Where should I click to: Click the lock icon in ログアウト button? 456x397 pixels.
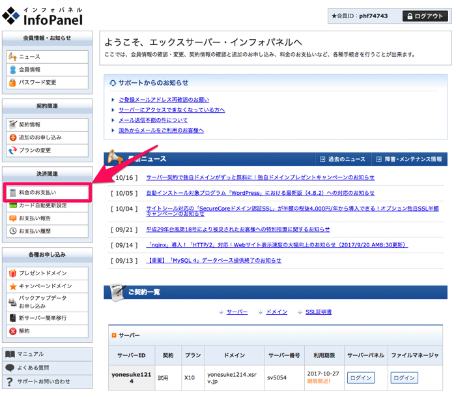click(x=410, y=16)
